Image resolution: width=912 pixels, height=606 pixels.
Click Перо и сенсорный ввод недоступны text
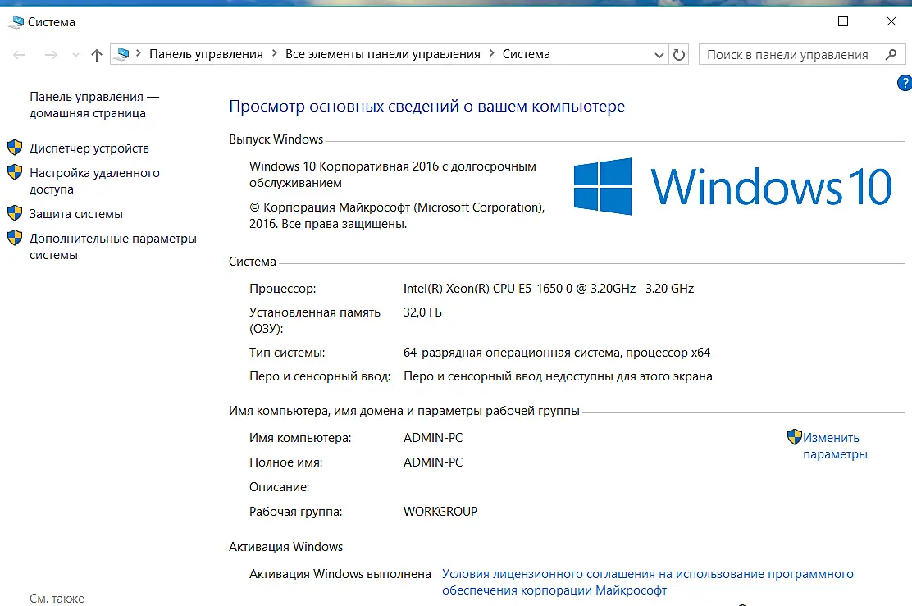pos(558,377)
